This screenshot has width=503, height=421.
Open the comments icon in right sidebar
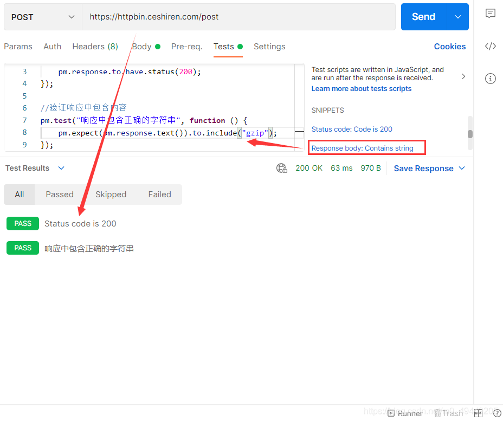pyautogui.click(x=490, y=14)
